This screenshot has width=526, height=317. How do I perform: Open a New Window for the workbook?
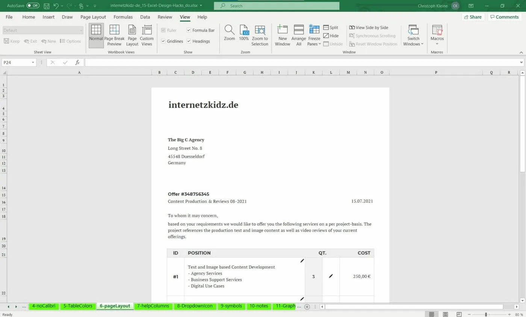pyautogui.click(x=282, y=34)
